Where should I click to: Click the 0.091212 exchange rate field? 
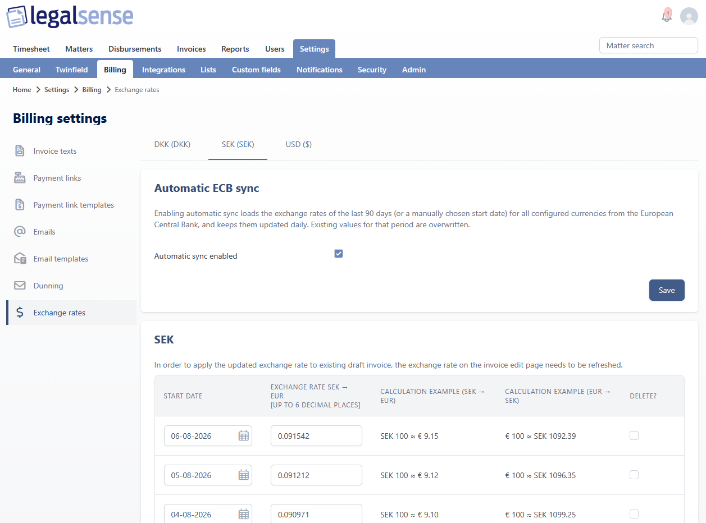316,475
